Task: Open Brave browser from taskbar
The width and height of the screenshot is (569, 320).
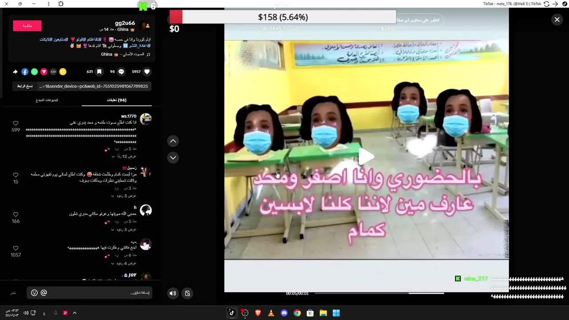Action: point(258,313)
